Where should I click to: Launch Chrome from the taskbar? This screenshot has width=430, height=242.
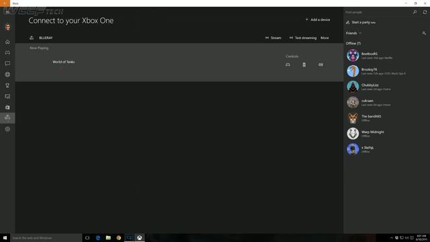pos(119,238)
